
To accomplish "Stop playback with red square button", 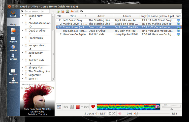I will pos(78,107).
